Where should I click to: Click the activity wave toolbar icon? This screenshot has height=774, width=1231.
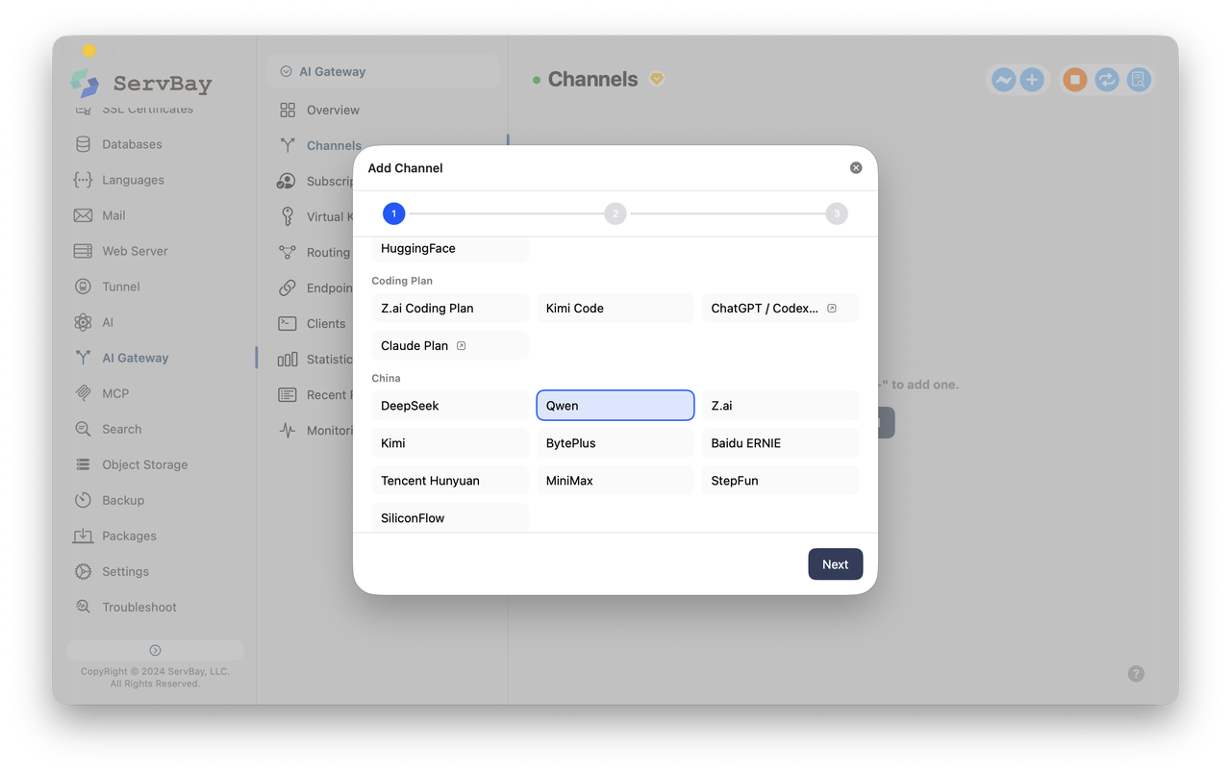coord(1003,80)
